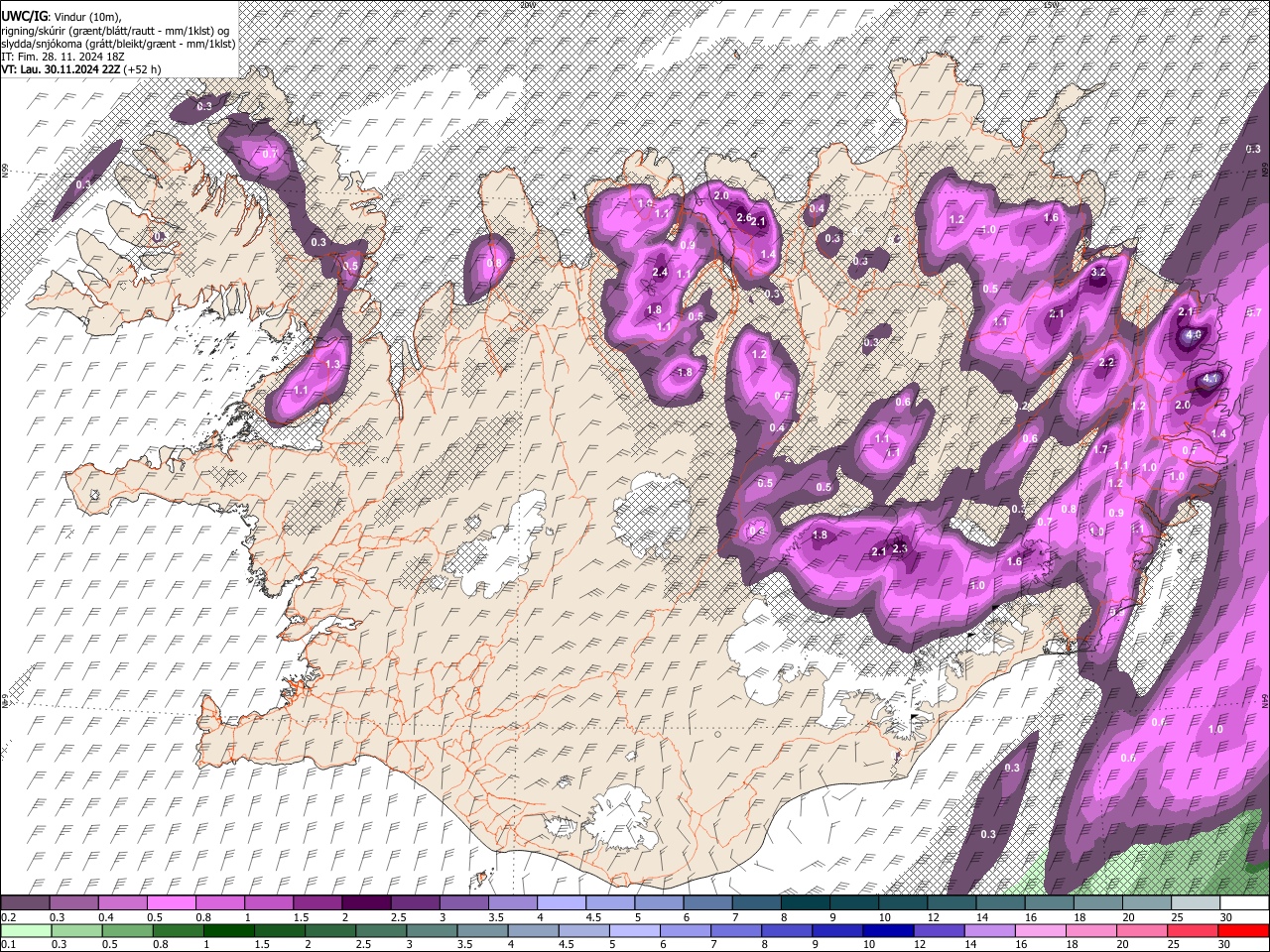Click the violet 3–3.5 legend swatch

tap(462, 903)
